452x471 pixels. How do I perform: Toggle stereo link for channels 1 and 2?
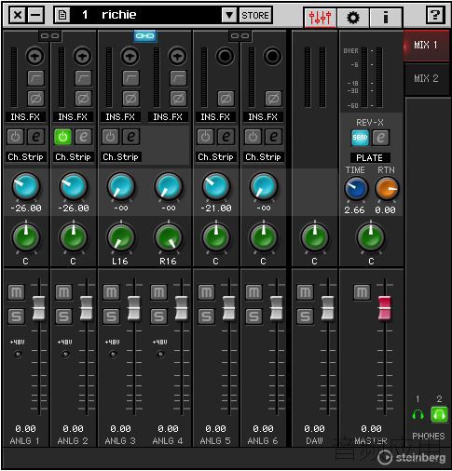(49, 36)
